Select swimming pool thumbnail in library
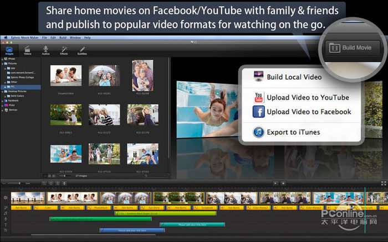The width and height of the screenshot is (388, 242). point(66,154)
